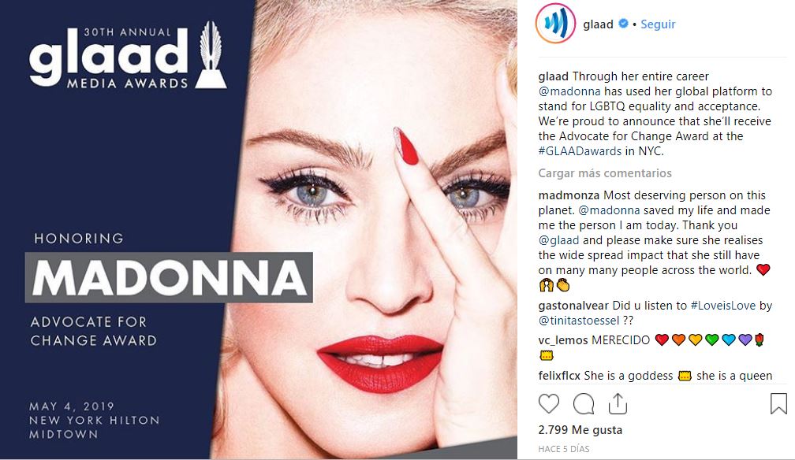Click the heart like icon
Image resolution: width=795 pixels, height=460 pixels.
pos(549,404)
